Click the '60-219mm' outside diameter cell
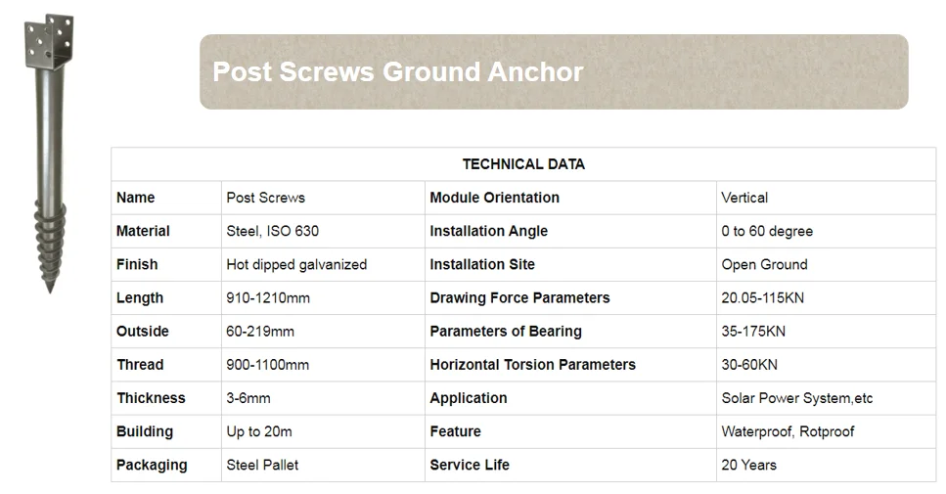946x494 pixels. point(260,331)
